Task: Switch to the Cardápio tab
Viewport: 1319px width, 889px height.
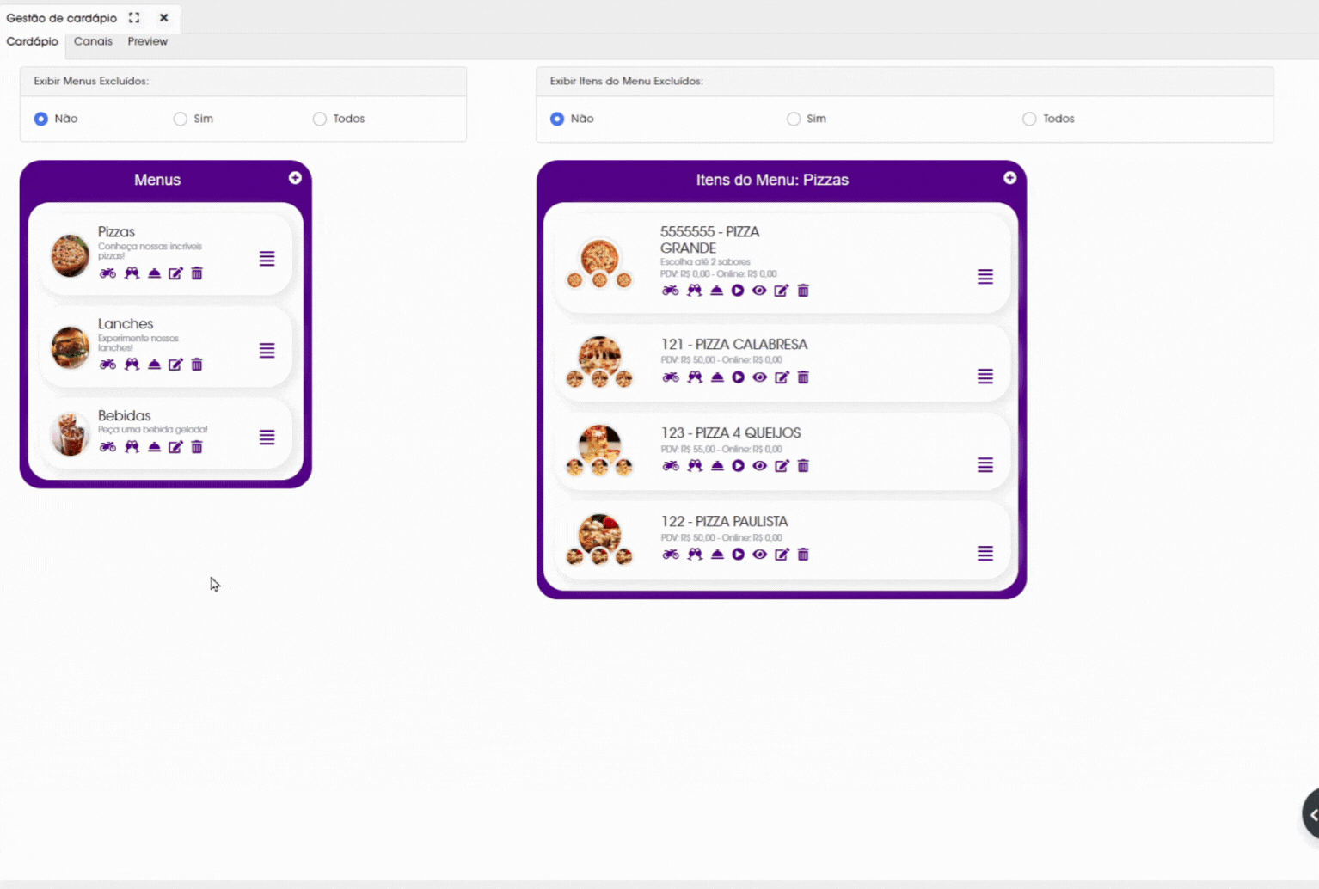Action: tap(32, 41)
